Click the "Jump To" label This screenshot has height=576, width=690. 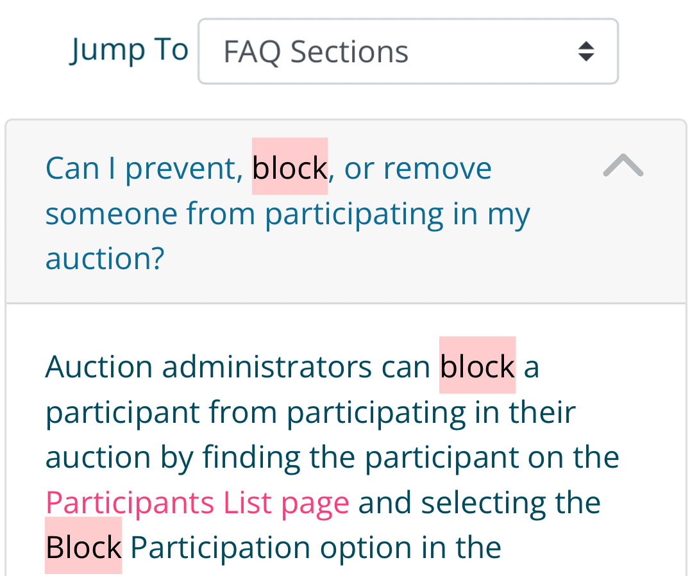pos(130,50)
